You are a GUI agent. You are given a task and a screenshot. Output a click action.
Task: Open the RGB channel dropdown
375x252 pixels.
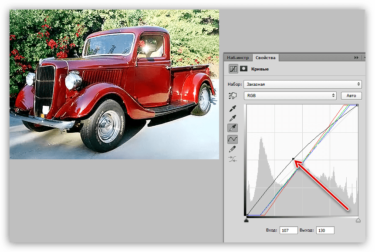290,96
